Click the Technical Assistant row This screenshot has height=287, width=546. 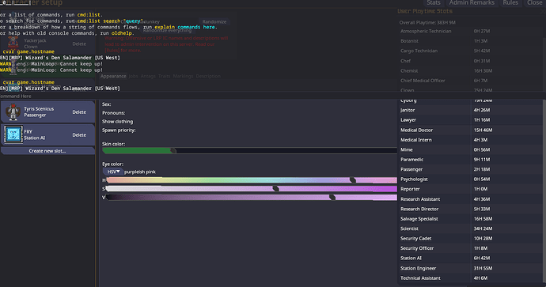[470, 278]
